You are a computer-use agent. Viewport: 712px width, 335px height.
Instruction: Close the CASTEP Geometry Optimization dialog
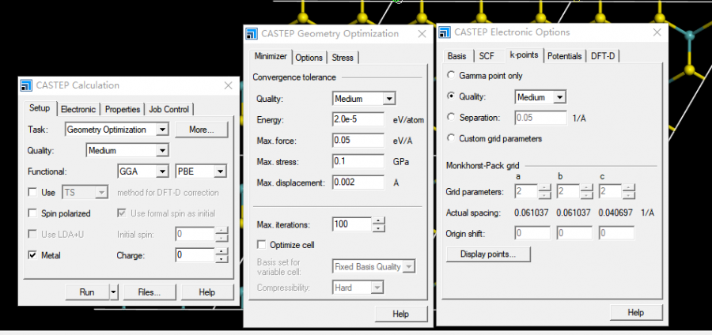420,33
